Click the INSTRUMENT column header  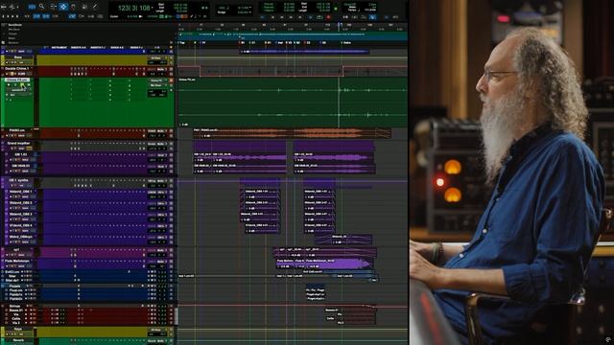click(59, 47)
